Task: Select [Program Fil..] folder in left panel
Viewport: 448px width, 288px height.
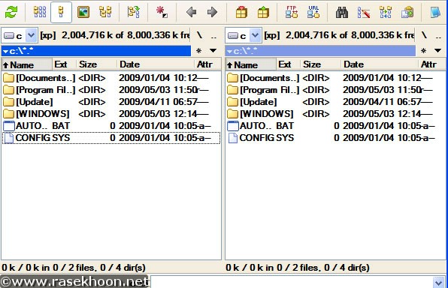Action: pos(111,90)
